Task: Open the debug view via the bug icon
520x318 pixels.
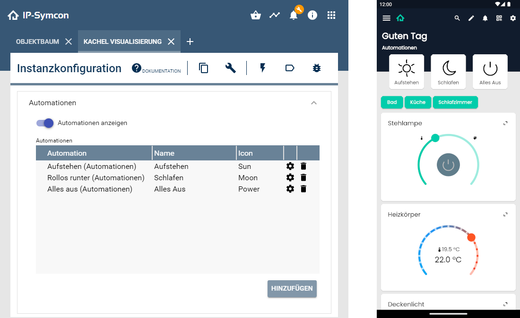Action: (316, 68)
